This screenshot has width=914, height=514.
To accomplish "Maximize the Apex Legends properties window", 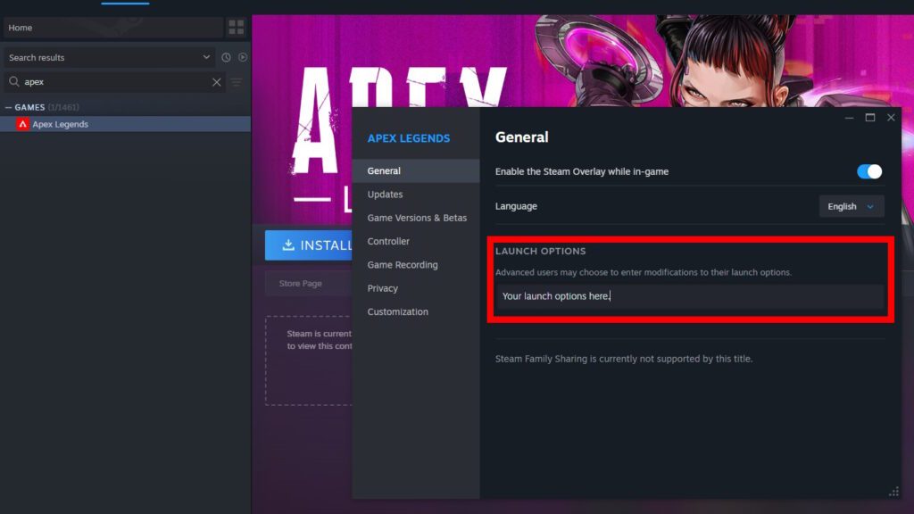I will [x=869, y=118].
